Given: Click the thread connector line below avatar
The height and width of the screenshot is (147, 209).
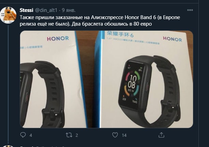Looking at the screenshot, I should point(8,84).
